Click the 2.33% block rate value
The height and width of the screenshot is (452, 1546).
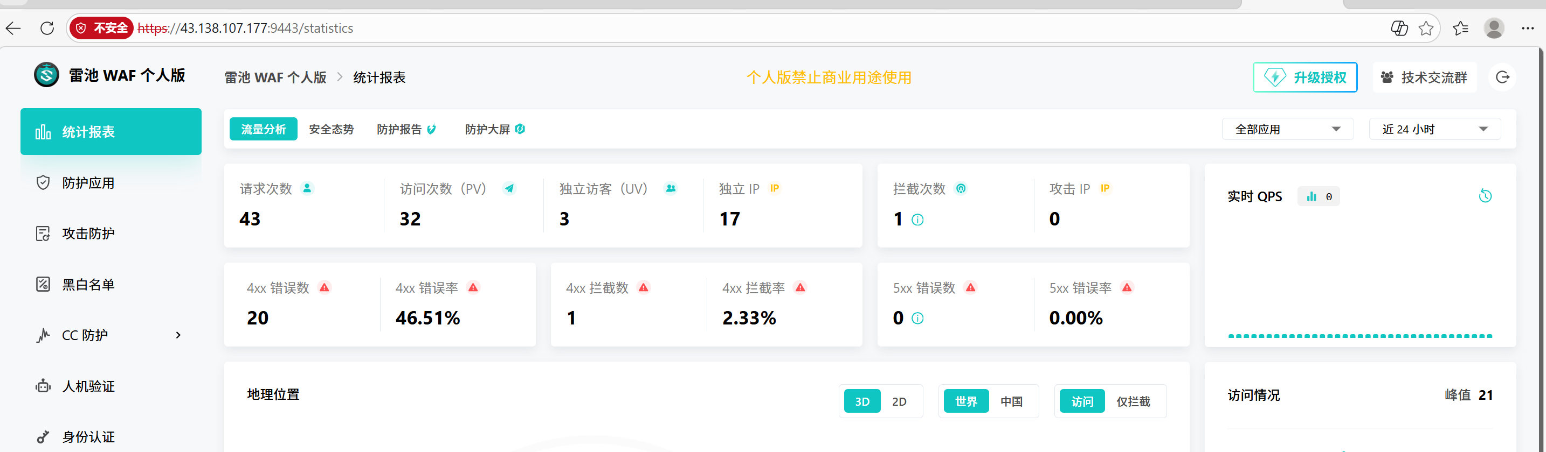coord(749,317)
